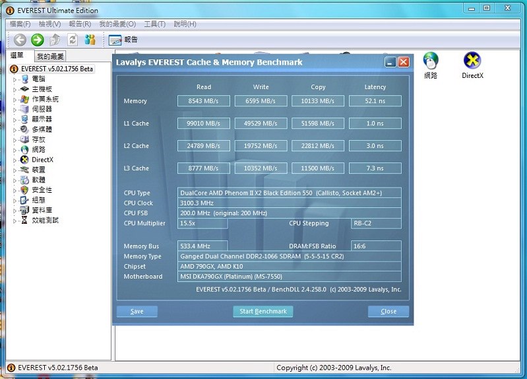Select the 主機板 motherboard tree icon
The image size is (527, 379).
(24, 89)
